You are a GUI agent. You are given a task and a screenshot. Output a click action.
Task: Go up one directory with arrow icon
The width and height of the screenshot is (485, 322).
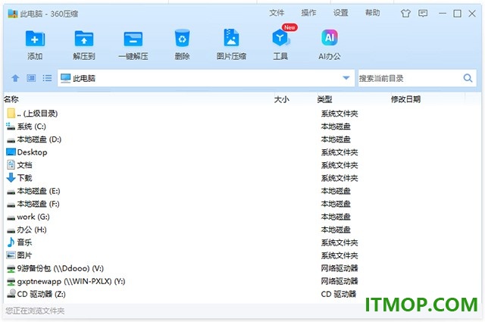[15, 78]
